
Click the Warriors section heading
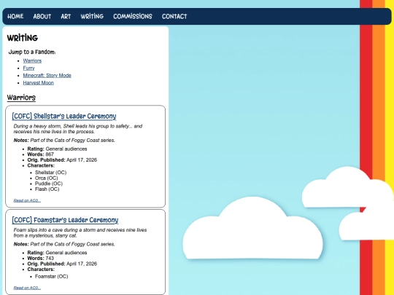21,98
